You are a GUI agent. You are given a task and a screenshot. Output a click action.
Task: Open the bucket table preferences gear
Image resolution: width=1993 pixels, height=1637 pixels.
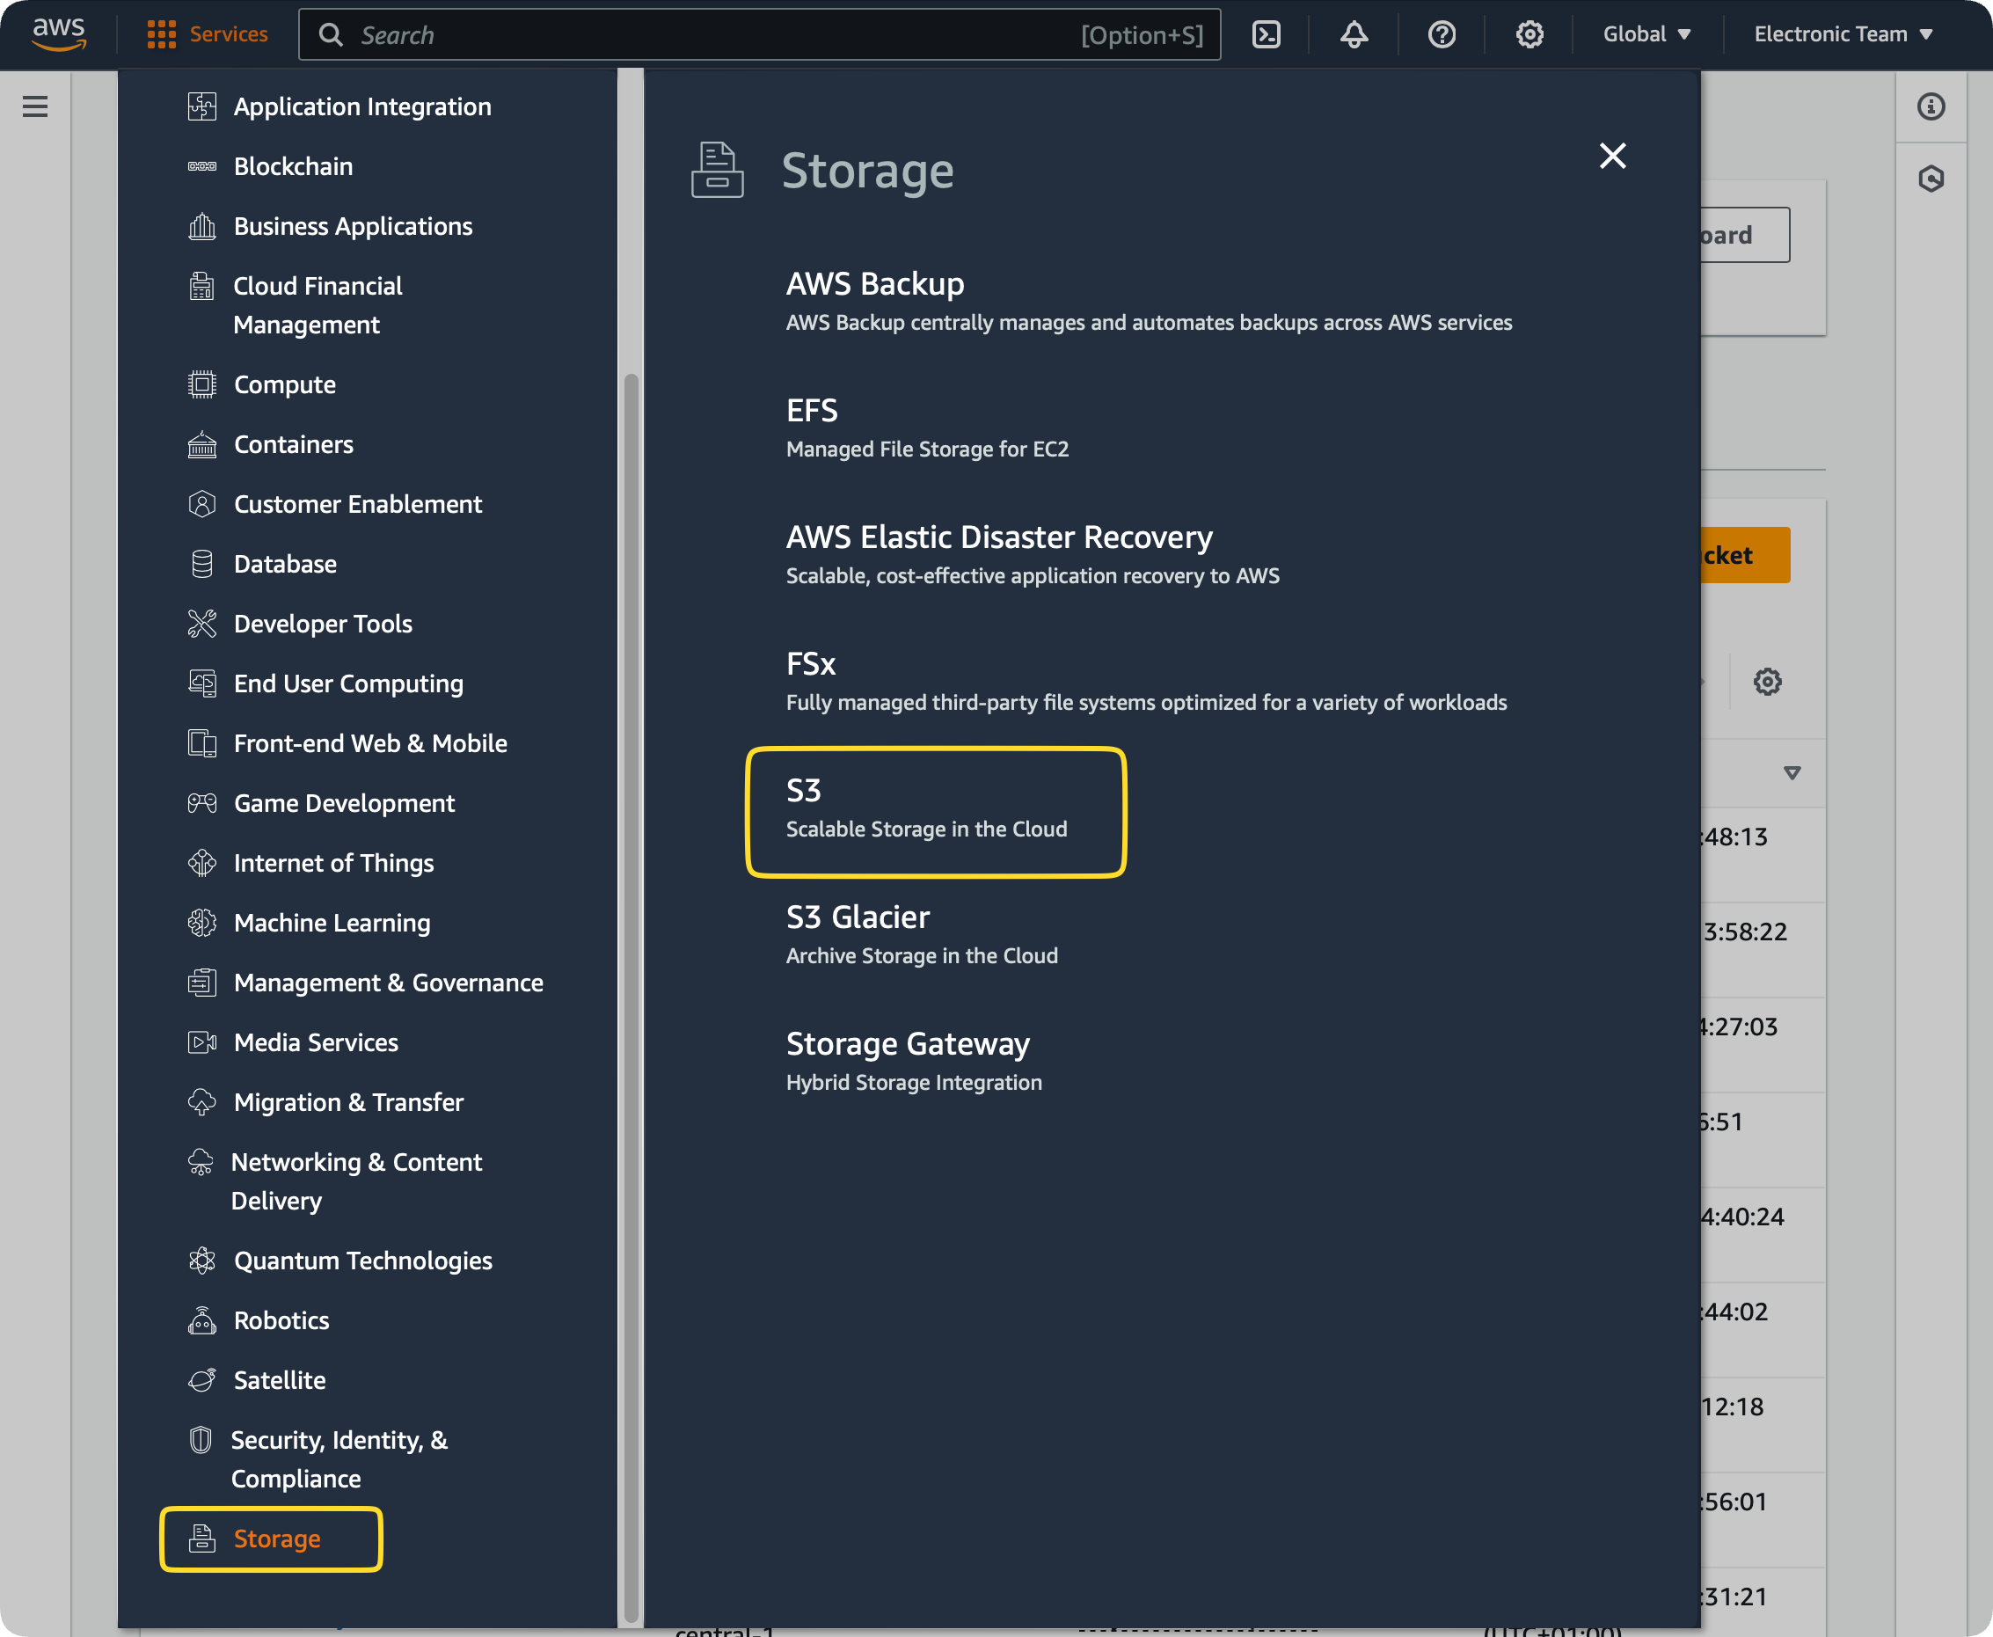1768,681
